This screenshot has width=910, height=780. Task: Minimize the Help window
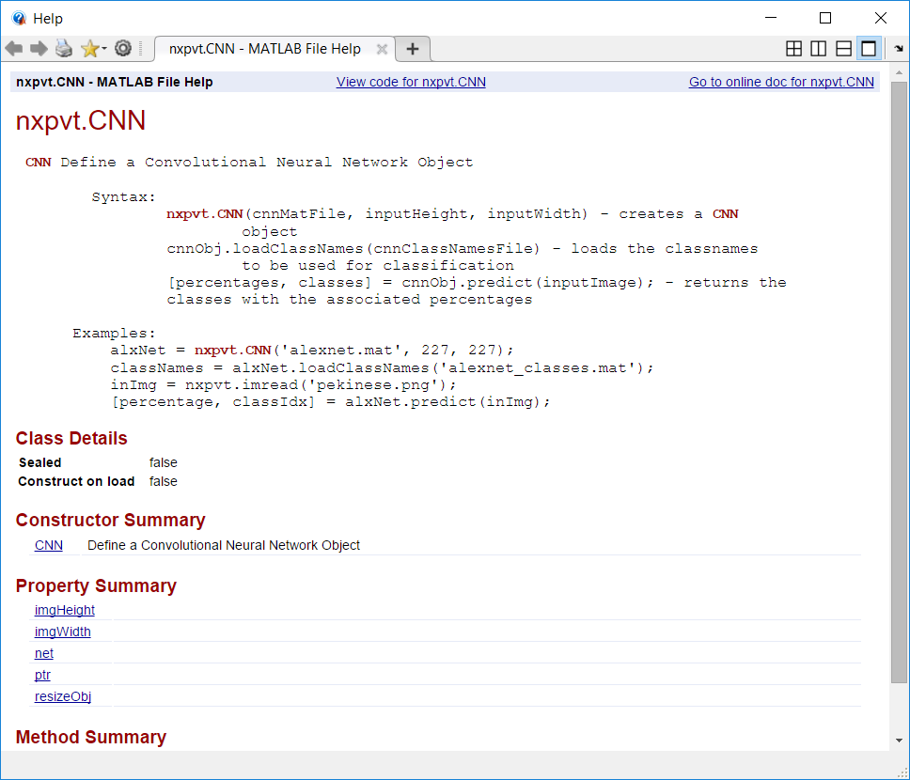coord(771,18)
